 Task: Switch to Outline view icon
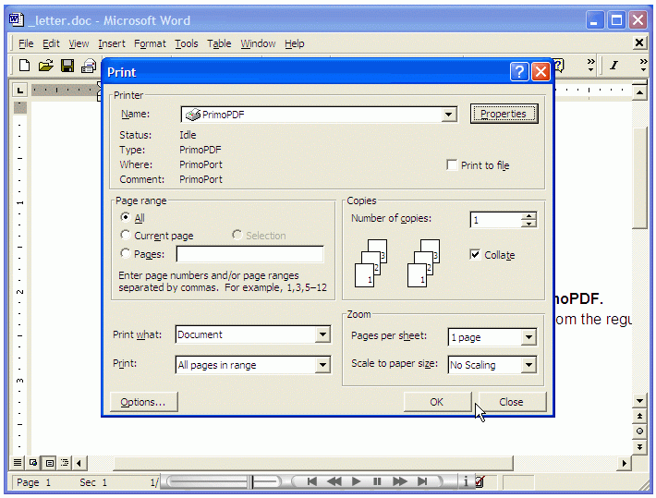click(x=65, y=462)
